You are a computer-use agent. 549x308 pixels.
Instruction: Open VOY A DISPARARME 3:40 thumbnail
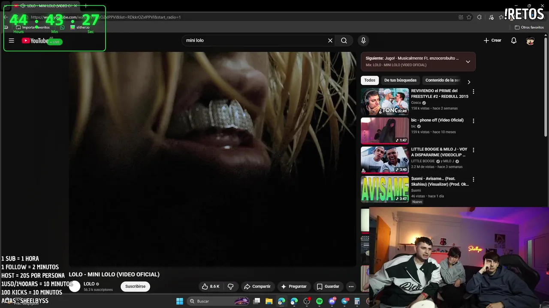click(385, 160)
